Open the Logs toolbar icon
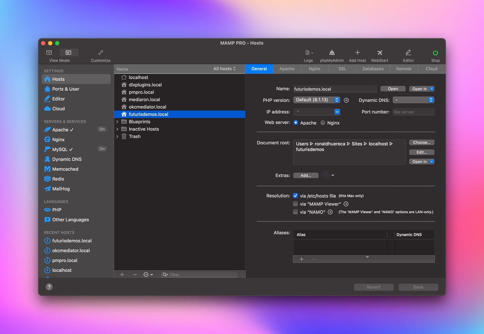The width and height of the screenshot is (484, 334). (x=309, y=53)
